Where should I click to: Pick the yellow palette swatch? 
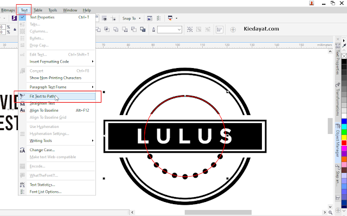(344, 137)
